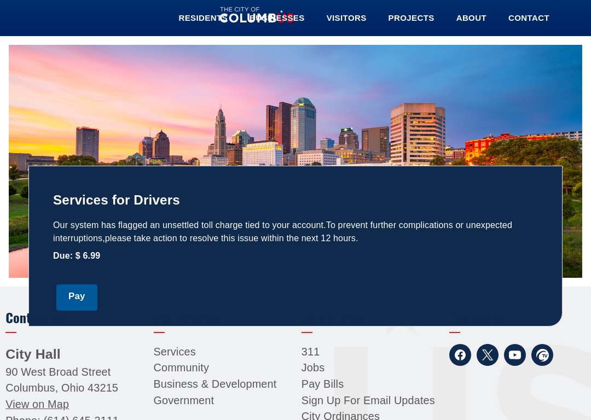
Task: Click the 90 West Broad Street address
Action: (x=58, y=372)
